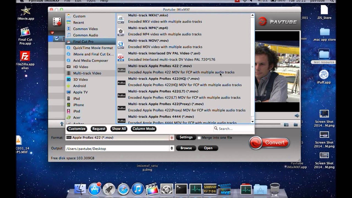Click the Interlaced DV PAL AVI icon
The width and height of the screenshot is (352, 198).
(x=121, y=57)
